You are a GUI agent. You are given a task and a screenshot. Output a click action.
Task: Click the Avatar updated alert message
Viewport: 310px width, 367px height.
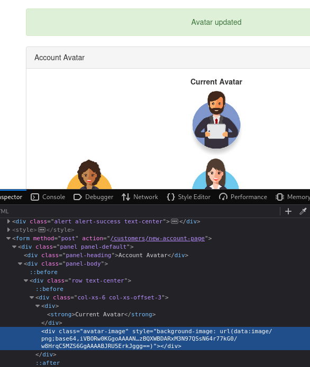216,22
